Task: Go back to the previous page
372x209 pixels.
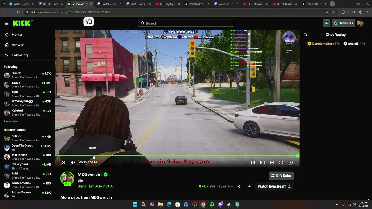Action: [x=4, y=12]
